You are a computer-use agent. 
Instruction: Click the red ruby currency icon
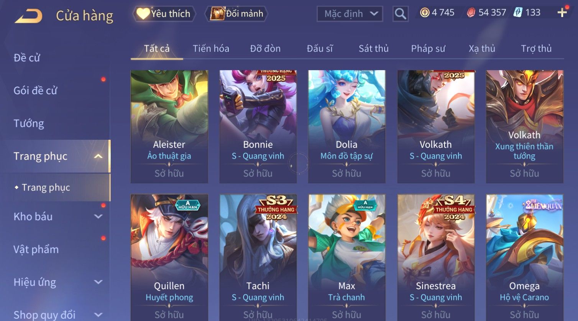pyautogui.click(x=471, y=13)
